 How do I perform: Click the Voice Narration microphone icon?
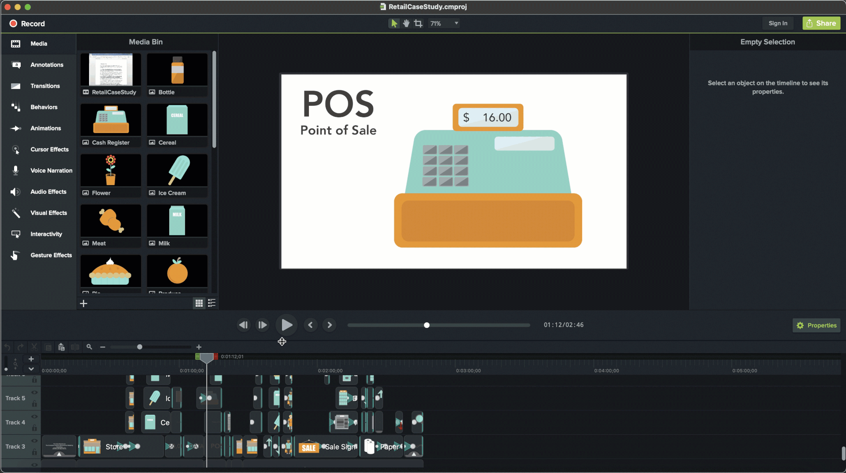(15, 171)
